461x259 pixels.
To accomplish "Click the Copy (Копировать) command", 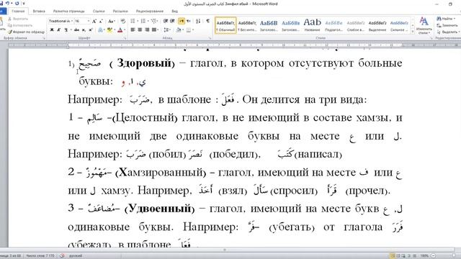I will tap(20, 25).
